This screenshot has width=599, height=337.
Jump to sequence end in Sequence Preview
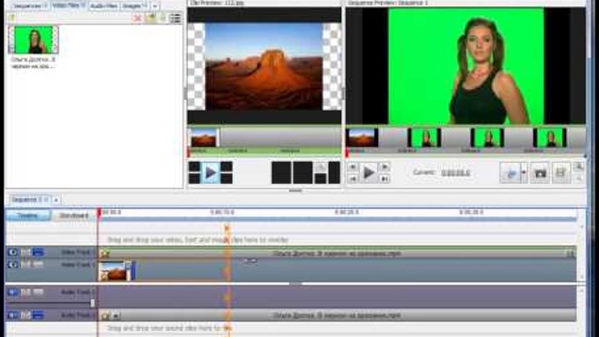[385, 179]
